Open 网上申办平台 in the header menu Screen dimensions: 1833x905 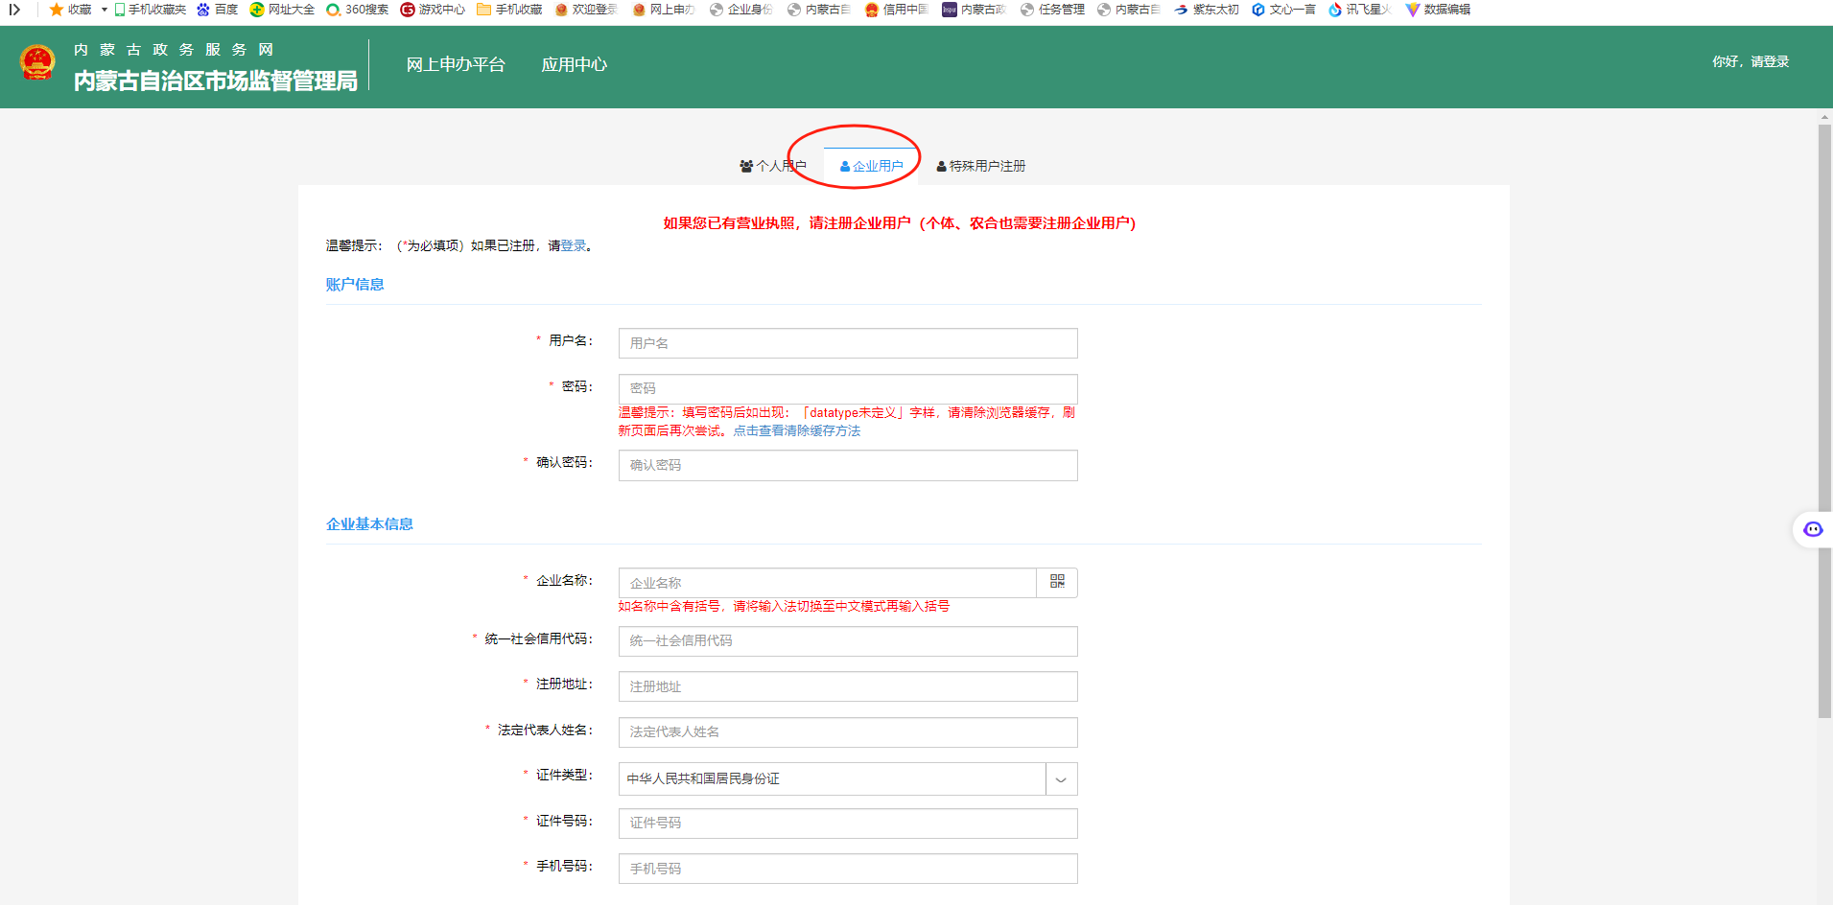pyautogui.click(x=455, y=64)
